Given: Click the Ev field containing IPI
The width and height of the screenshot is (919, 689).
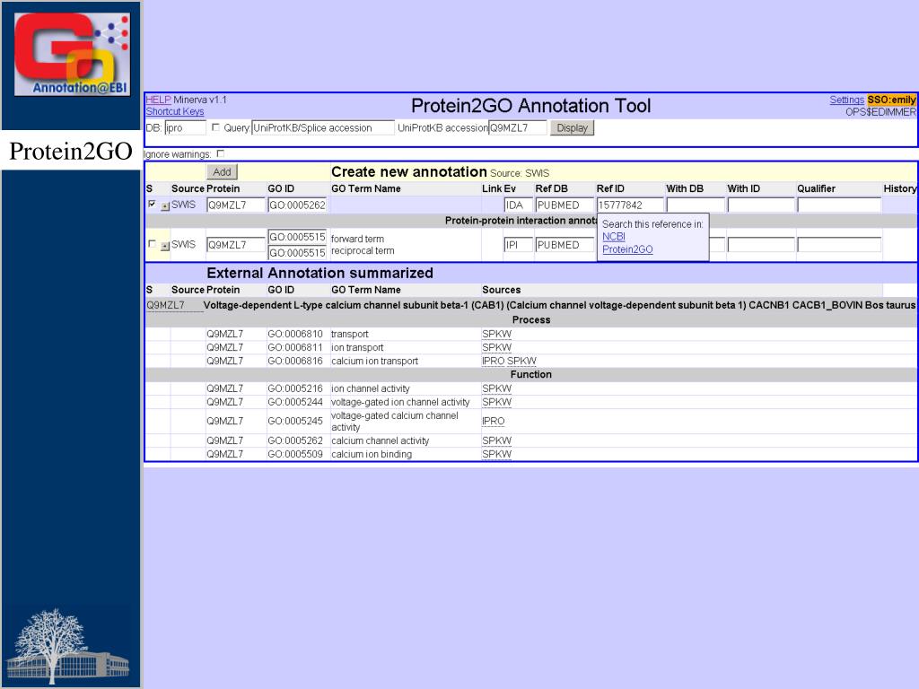Looking at the screenshot, I should click(518, 245).
